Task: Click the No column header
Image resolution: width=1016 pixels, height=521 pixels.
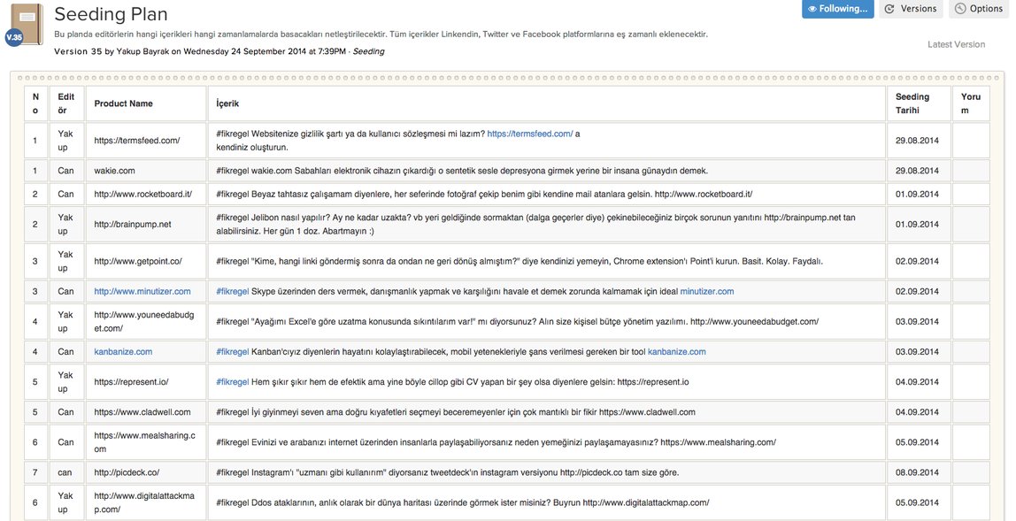Action: [35, 103]
